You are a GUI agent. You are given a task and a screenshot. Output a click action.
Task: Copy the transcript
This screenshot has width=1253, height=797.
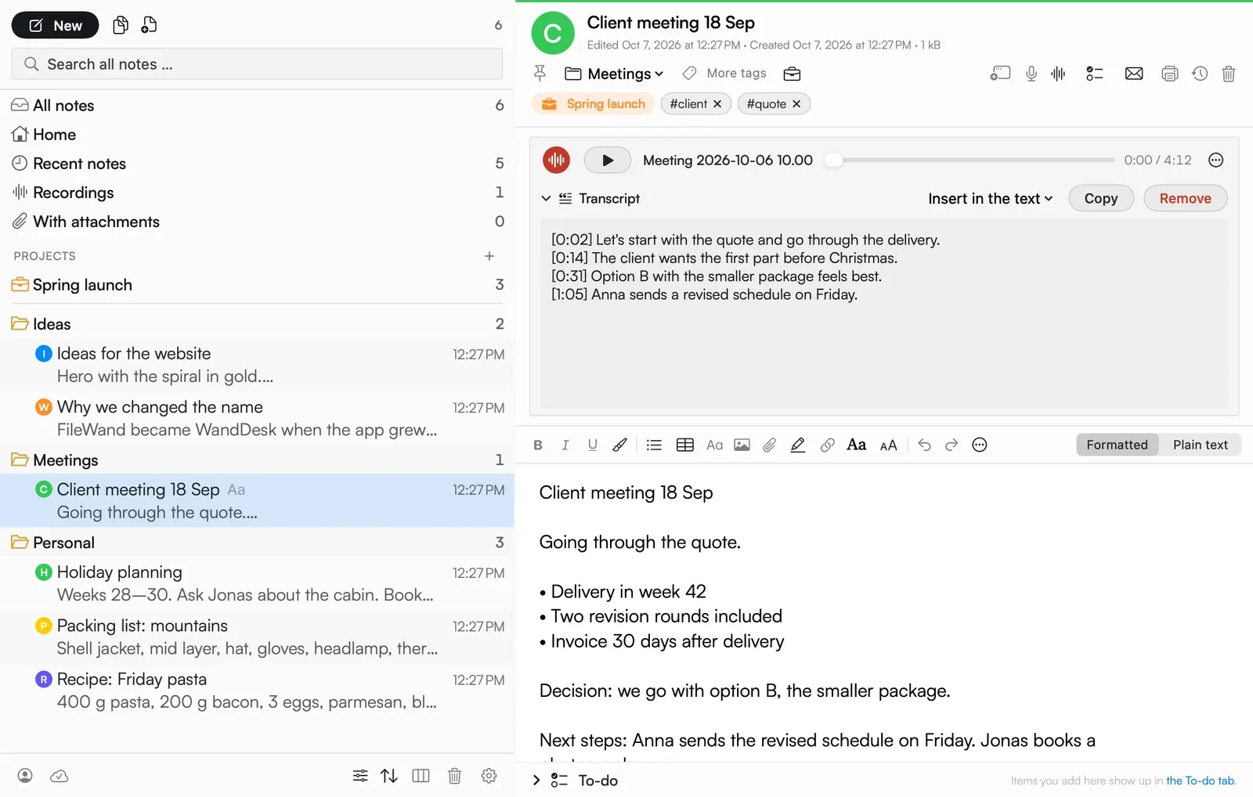coord(1100,199)
